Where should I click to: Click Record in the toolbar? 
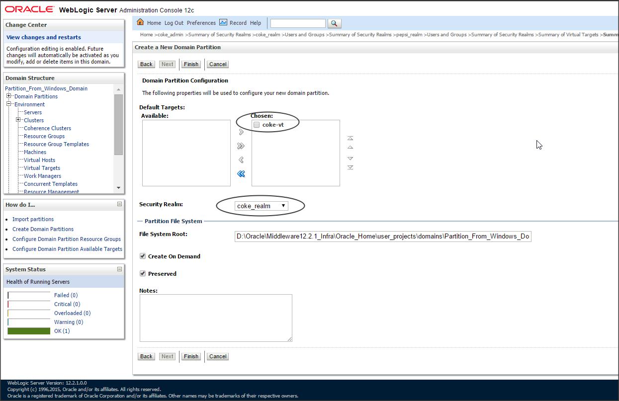tap(238, 23)
